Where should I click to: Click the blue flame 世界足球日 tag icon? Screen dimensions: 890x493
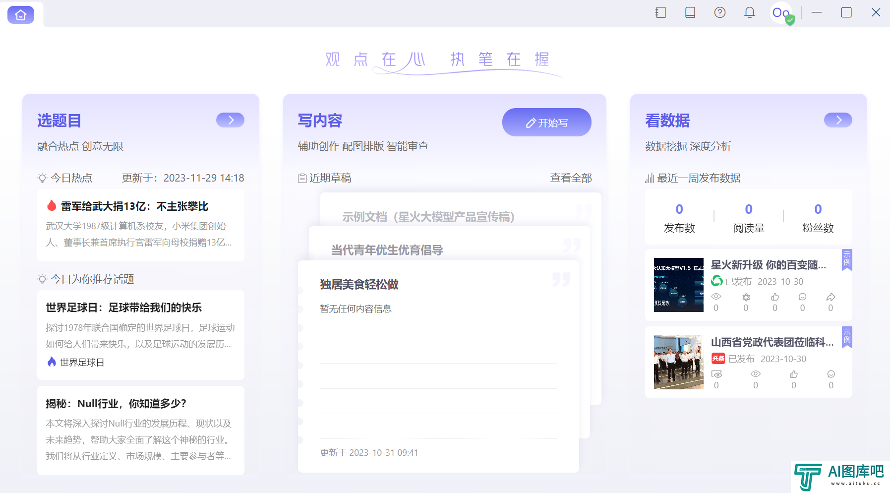(x=52, y=362)
